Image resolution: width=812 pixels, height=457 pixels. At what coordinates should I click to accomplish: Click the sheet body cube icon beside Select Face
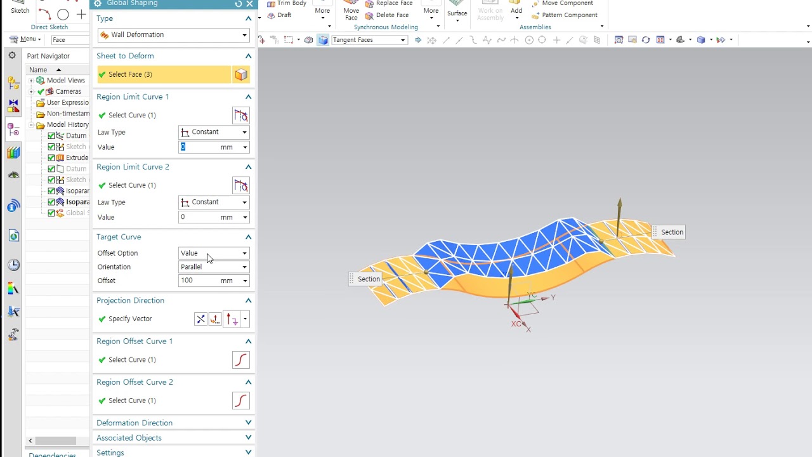tap(241, 74)
